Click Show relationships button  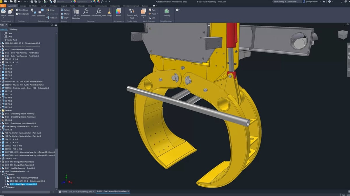tap(50, 10)
